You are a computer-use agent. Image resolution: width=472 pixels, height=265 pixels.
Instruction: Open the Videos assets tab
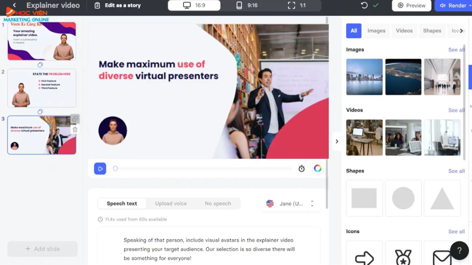404,31
